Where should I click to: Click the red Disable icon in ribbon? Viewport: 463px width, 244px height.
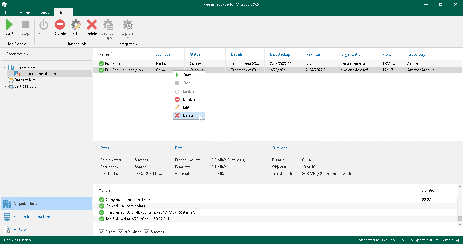point(60,25)
